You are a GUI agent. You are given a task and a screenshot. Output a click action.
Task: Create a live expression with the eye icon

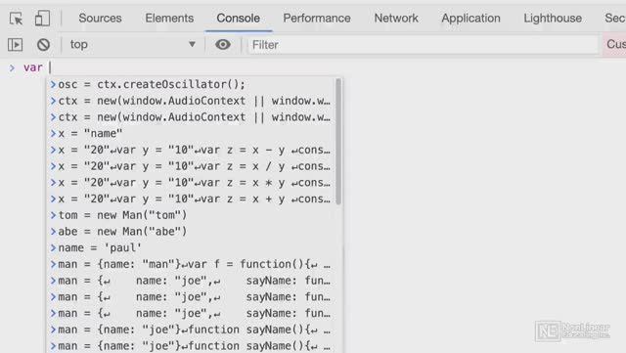pos(223,44)
